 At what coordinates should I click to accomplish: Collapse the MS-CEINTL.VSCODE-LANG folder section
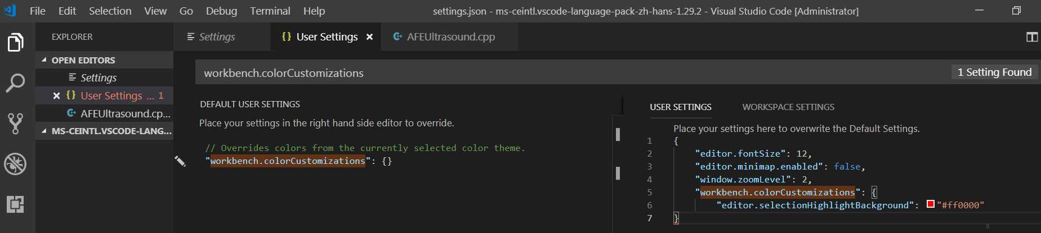tap(44, 131)
